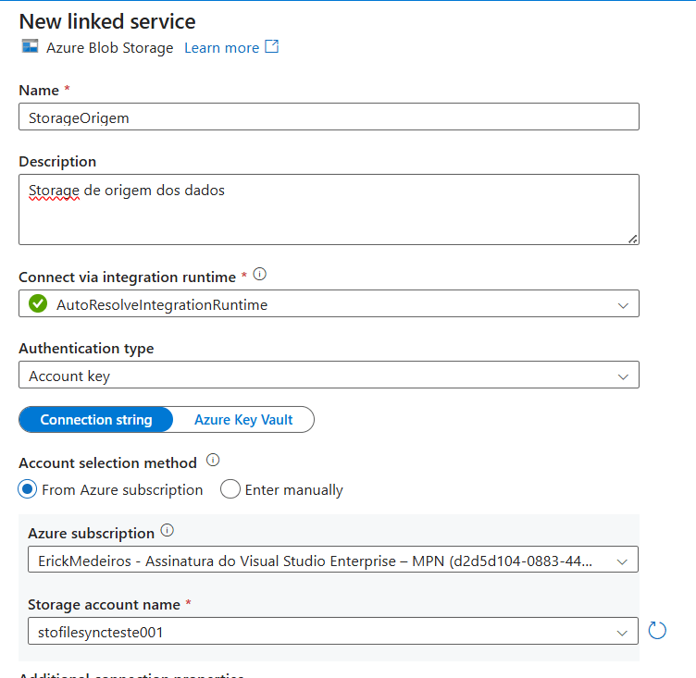Open the Learn more link
Viewport: 696px width, 678px height.
221,48
